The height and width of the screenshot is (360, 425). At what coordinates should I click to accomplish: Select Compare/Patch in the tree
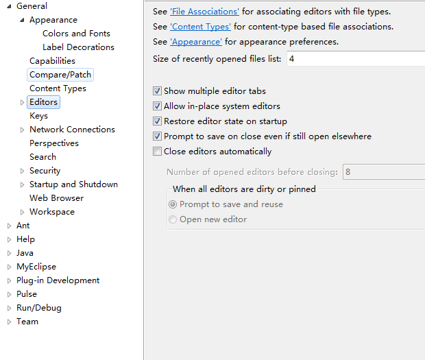coord(60,75)
